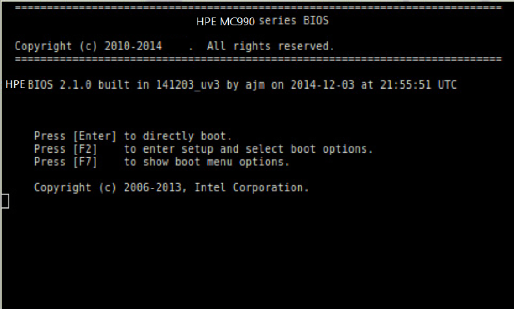Click the top dashed separator line
Image resolution: width=514 pixels, height=309 pixels.
(257, 8)
